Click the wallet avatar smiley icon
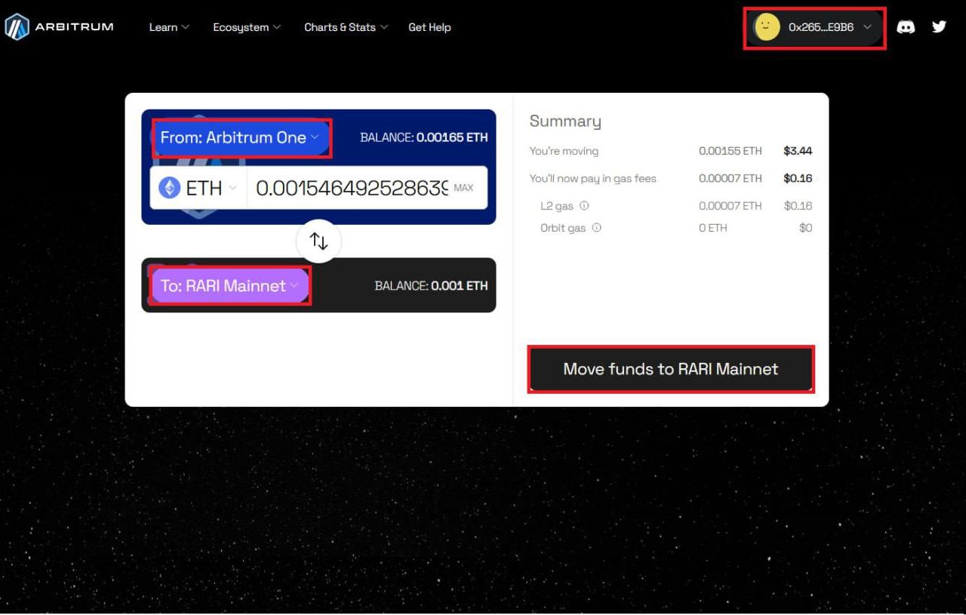Screen dimensions: 966x615 (766, 27)
